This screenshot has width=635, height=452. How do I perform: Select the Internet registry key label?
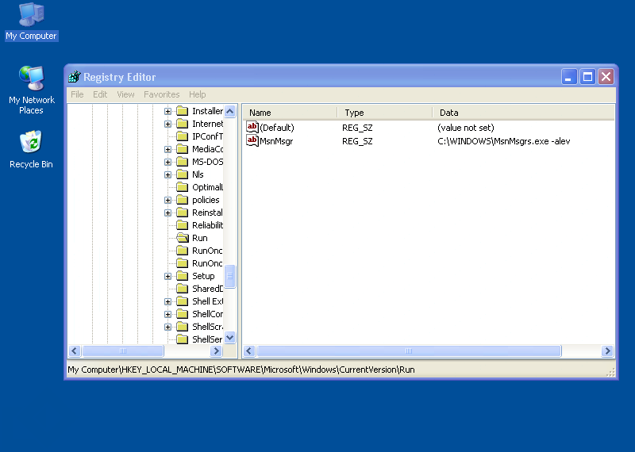207,124
